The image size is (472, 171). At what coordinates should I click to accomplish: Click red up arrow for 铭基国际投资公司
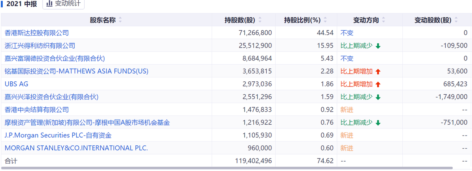(378, 72)
